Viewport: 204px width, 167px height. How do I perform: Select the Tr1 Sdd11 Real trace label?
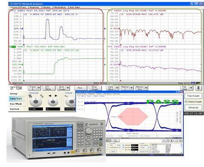pyautogui.click(x=40, y=11)
